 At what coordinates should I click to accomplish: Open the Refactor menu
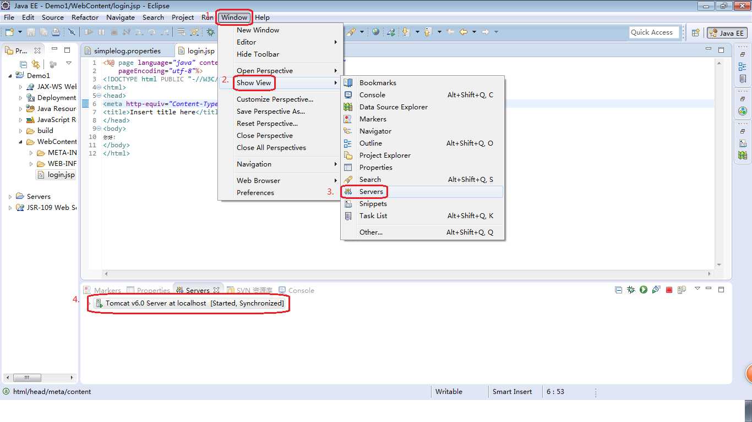tap(85, 17)
